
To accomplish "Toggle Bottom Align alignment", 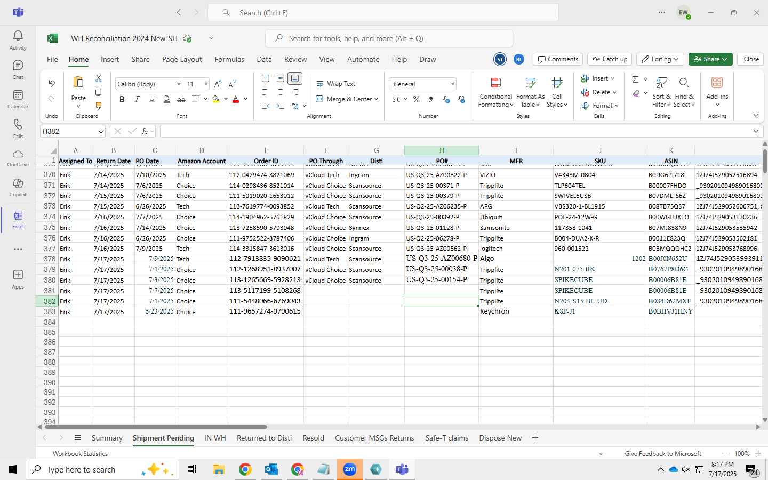I will point(295,78).
